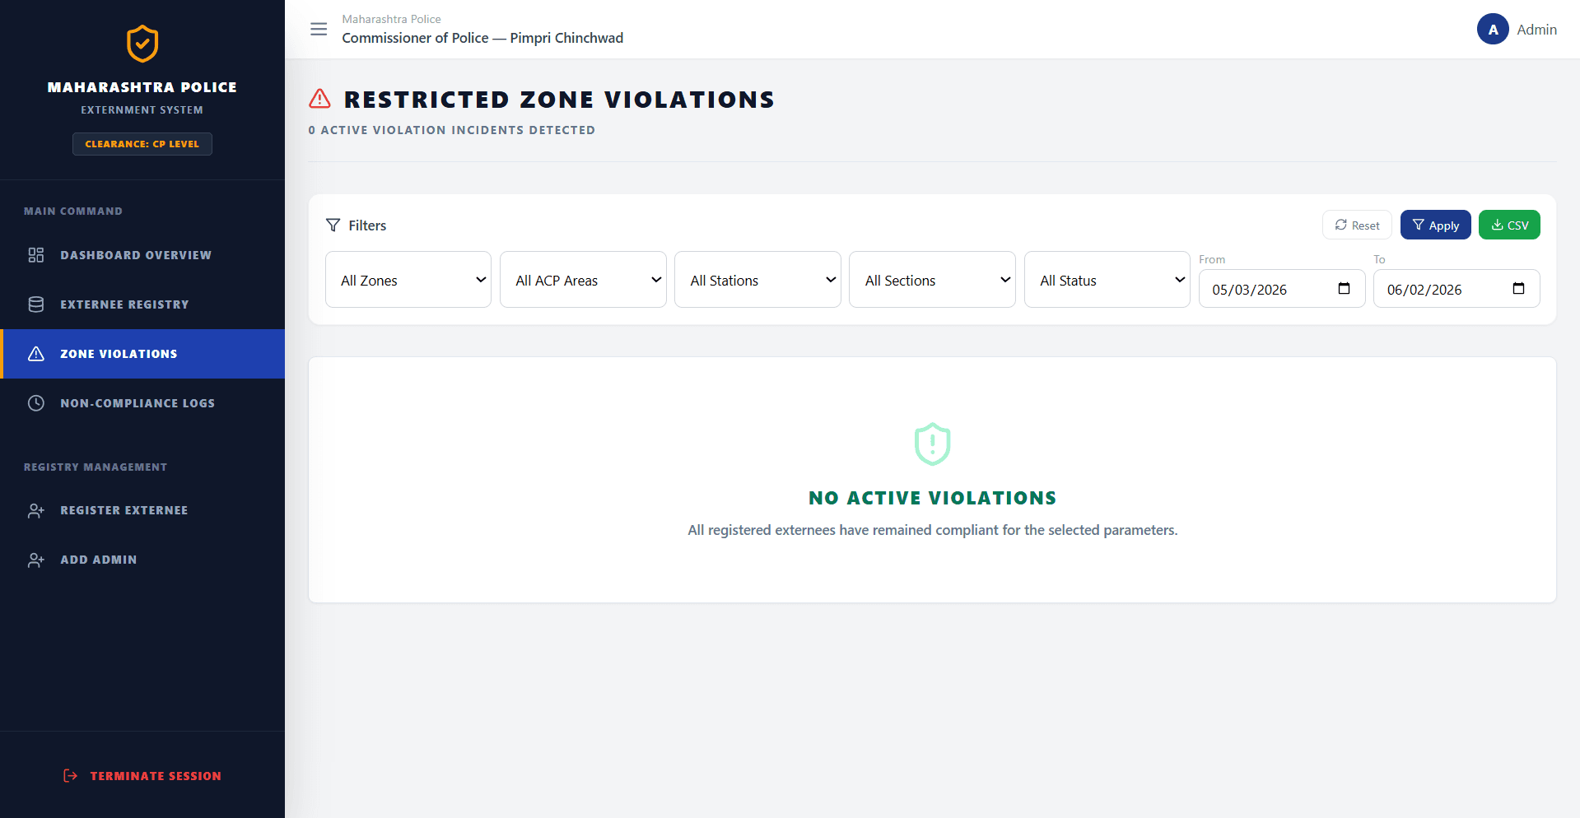This screenshot has width=1580, height=818.
Task: Click the Zone Violations warning icon in sidebar
Action: coord(36,354)
